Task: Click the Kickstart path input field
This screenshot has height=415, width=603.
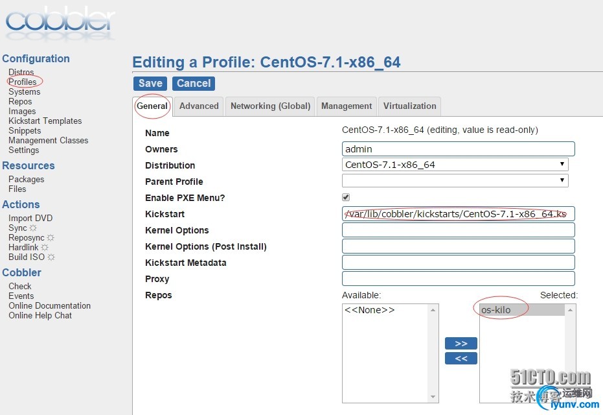Action: [x=459, y=213]
